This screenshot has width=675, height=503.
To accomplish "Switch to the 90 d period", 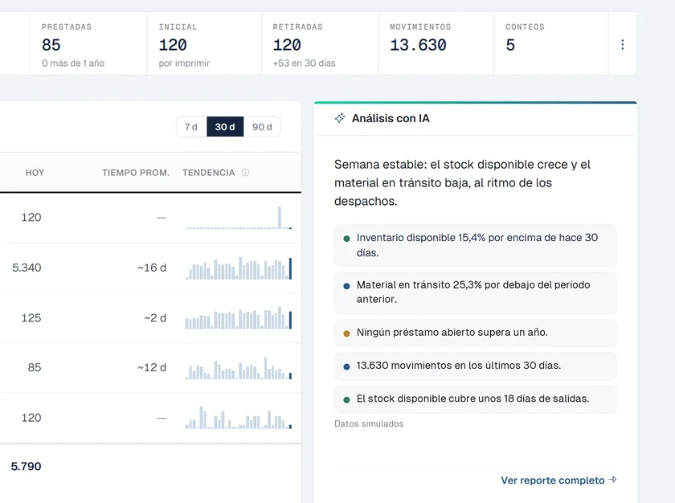I will tap(262, 127).
